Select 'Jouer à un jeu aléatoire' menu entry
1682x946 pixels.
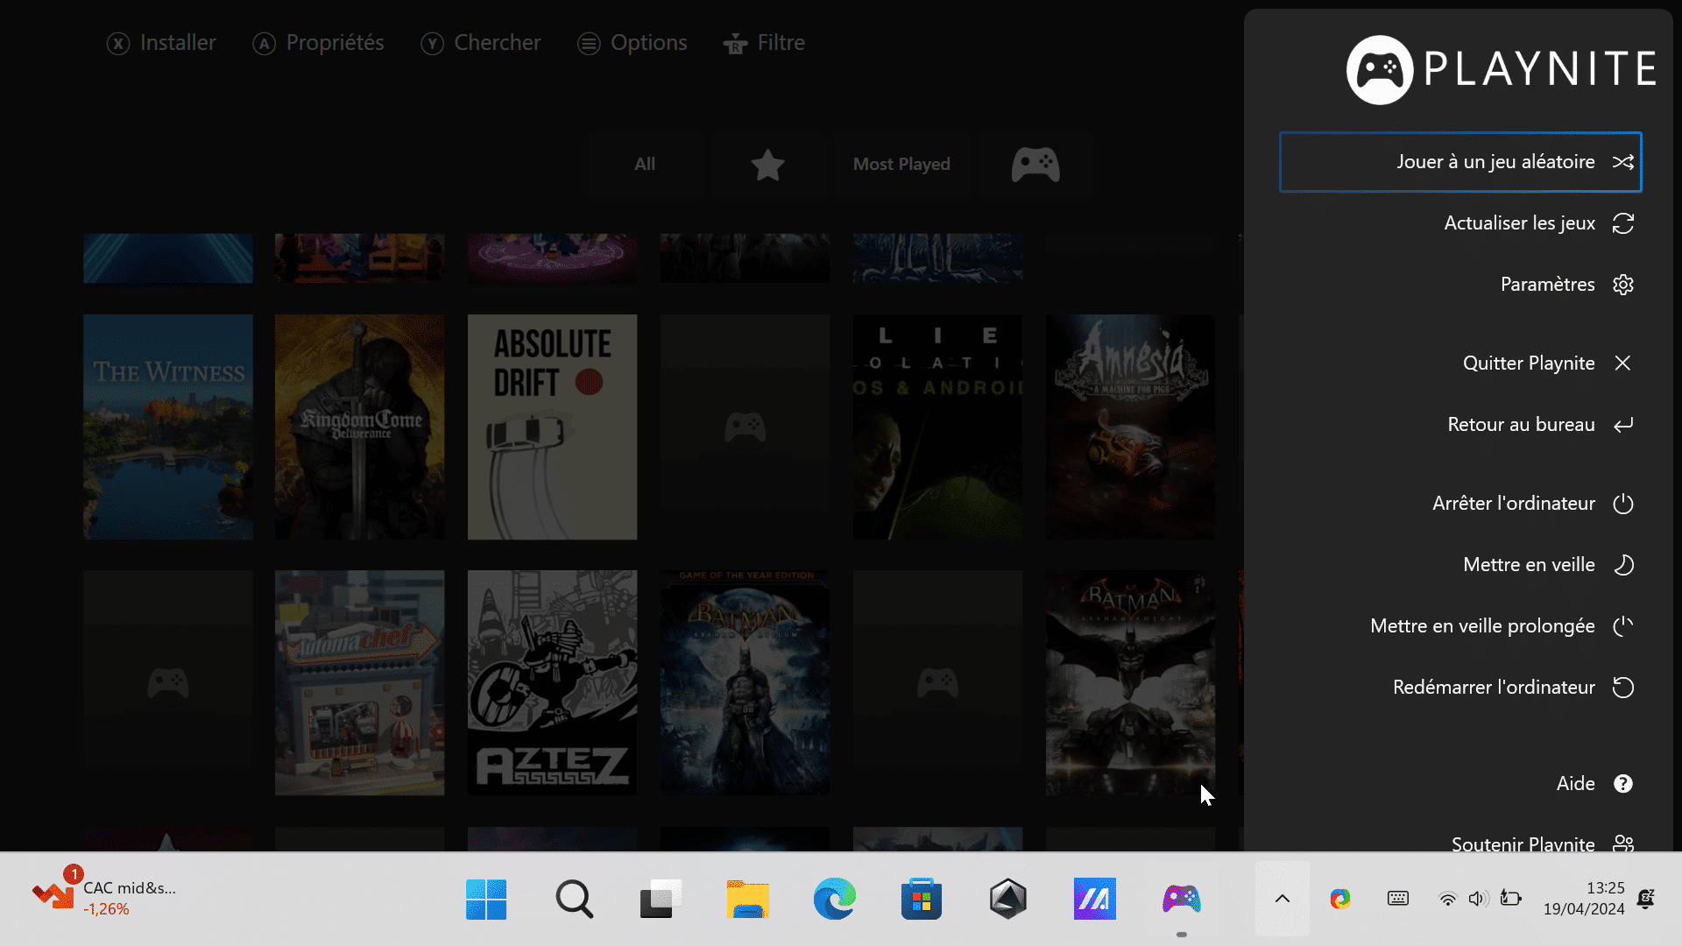(x=1460, y=162)
